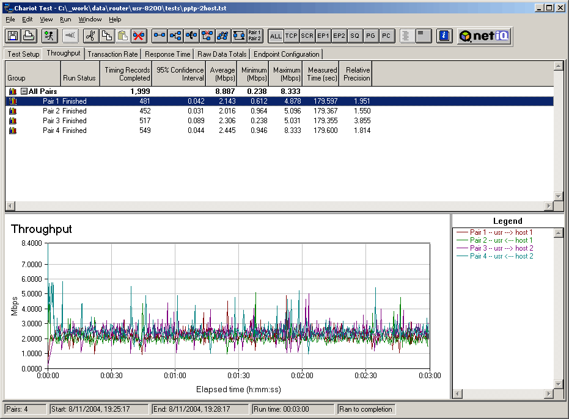Screen dimensions: 569x419
Task: Switch to the Response Time tab
Action: [x=168, y=54]
